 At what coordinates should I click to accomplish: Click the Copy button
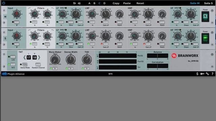click(x=116, y=3)
